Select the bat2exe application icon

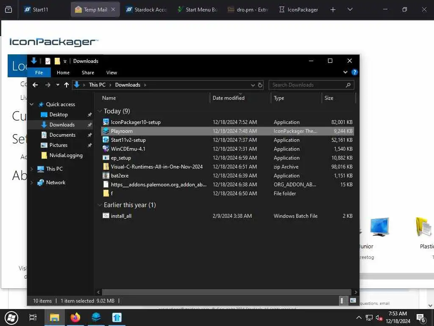pyautogui.click(x=106, y=175)
